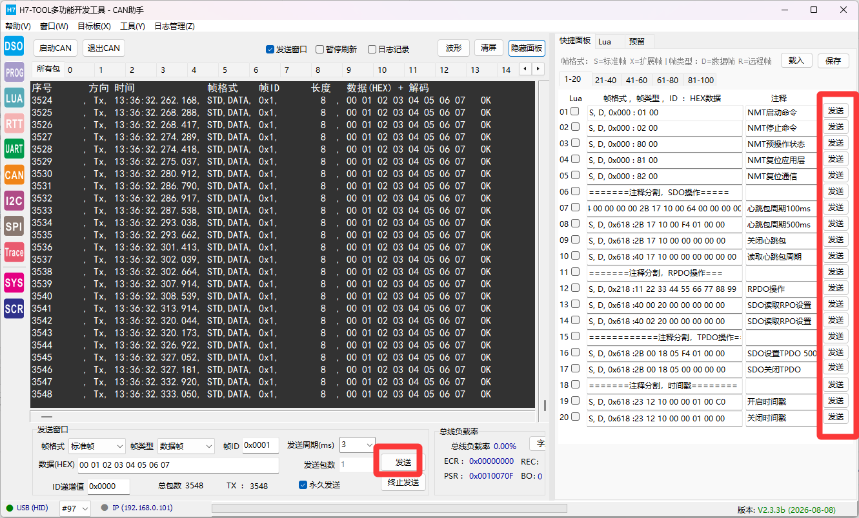859x518 pixels.
Task: Open the UART assistant sidebar icon
Action: pyautogui.click(x=14, y=149)
